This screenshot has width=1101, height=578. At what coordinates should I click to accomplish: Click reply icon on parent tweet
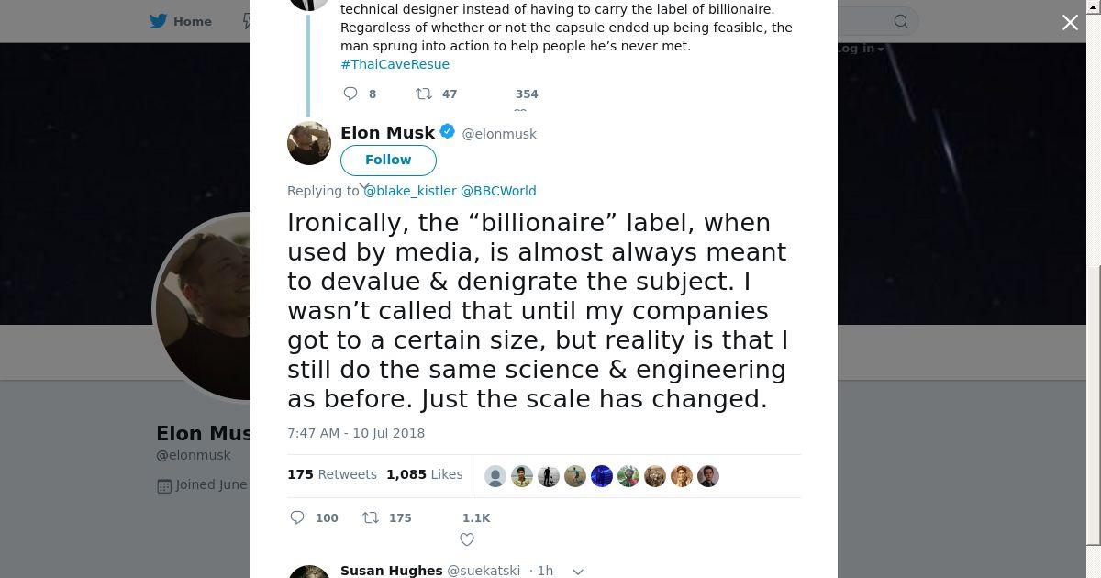[350, 94]
